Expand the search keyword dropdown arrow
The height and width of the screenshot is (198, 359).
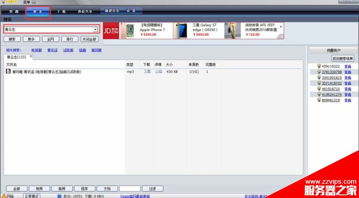96,29
